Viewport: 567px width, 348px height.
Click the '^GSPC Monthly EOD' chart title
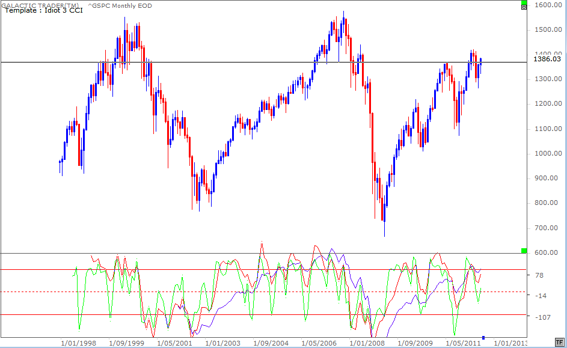point(120,6)
